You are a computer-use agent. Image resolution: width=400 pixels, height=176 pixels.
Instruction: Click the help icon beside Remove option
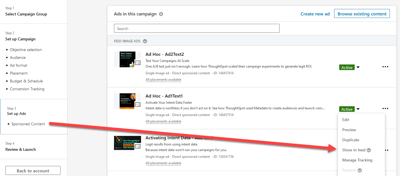(x=359, y=170)
